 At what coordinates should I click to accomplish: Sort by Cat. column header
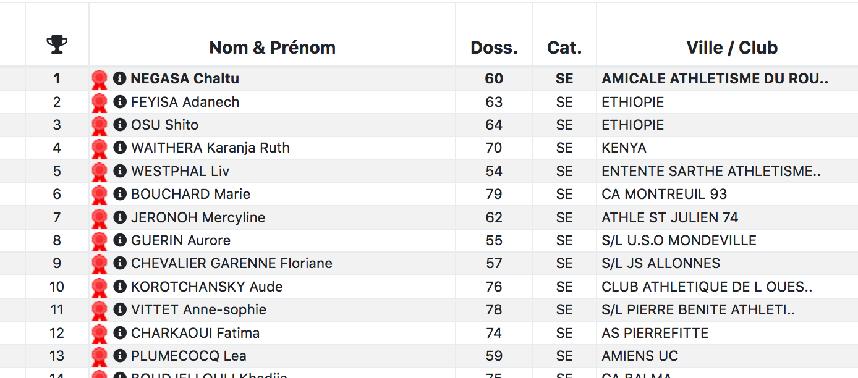click(x=564, y=48)
